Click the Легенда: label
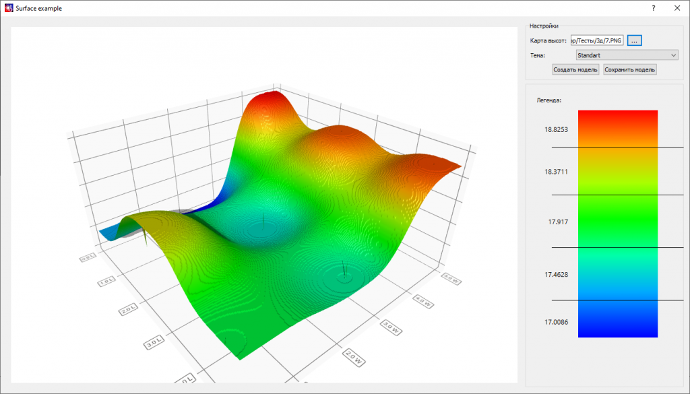Viewport: 690px width, 394px height. click(x=548, y=100)
